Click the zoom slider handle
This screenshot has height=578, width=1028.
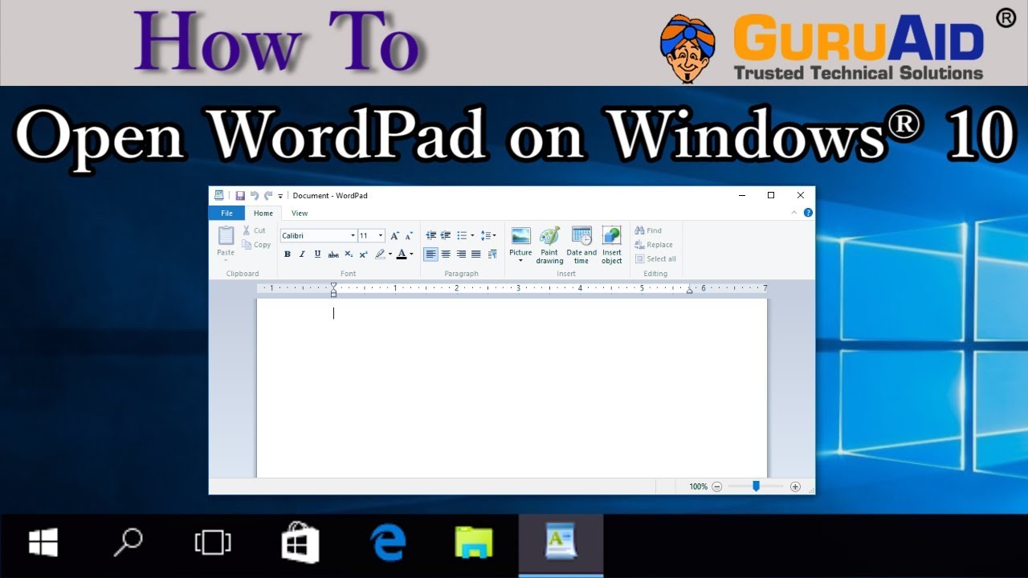[x=756, y=486]
